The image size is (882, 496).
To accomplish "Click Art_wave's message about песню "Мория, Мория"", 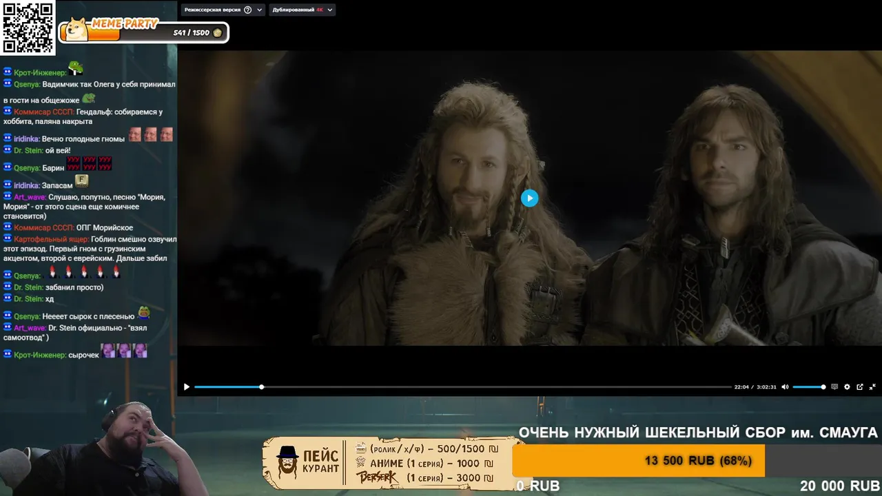I will (86, 207).
